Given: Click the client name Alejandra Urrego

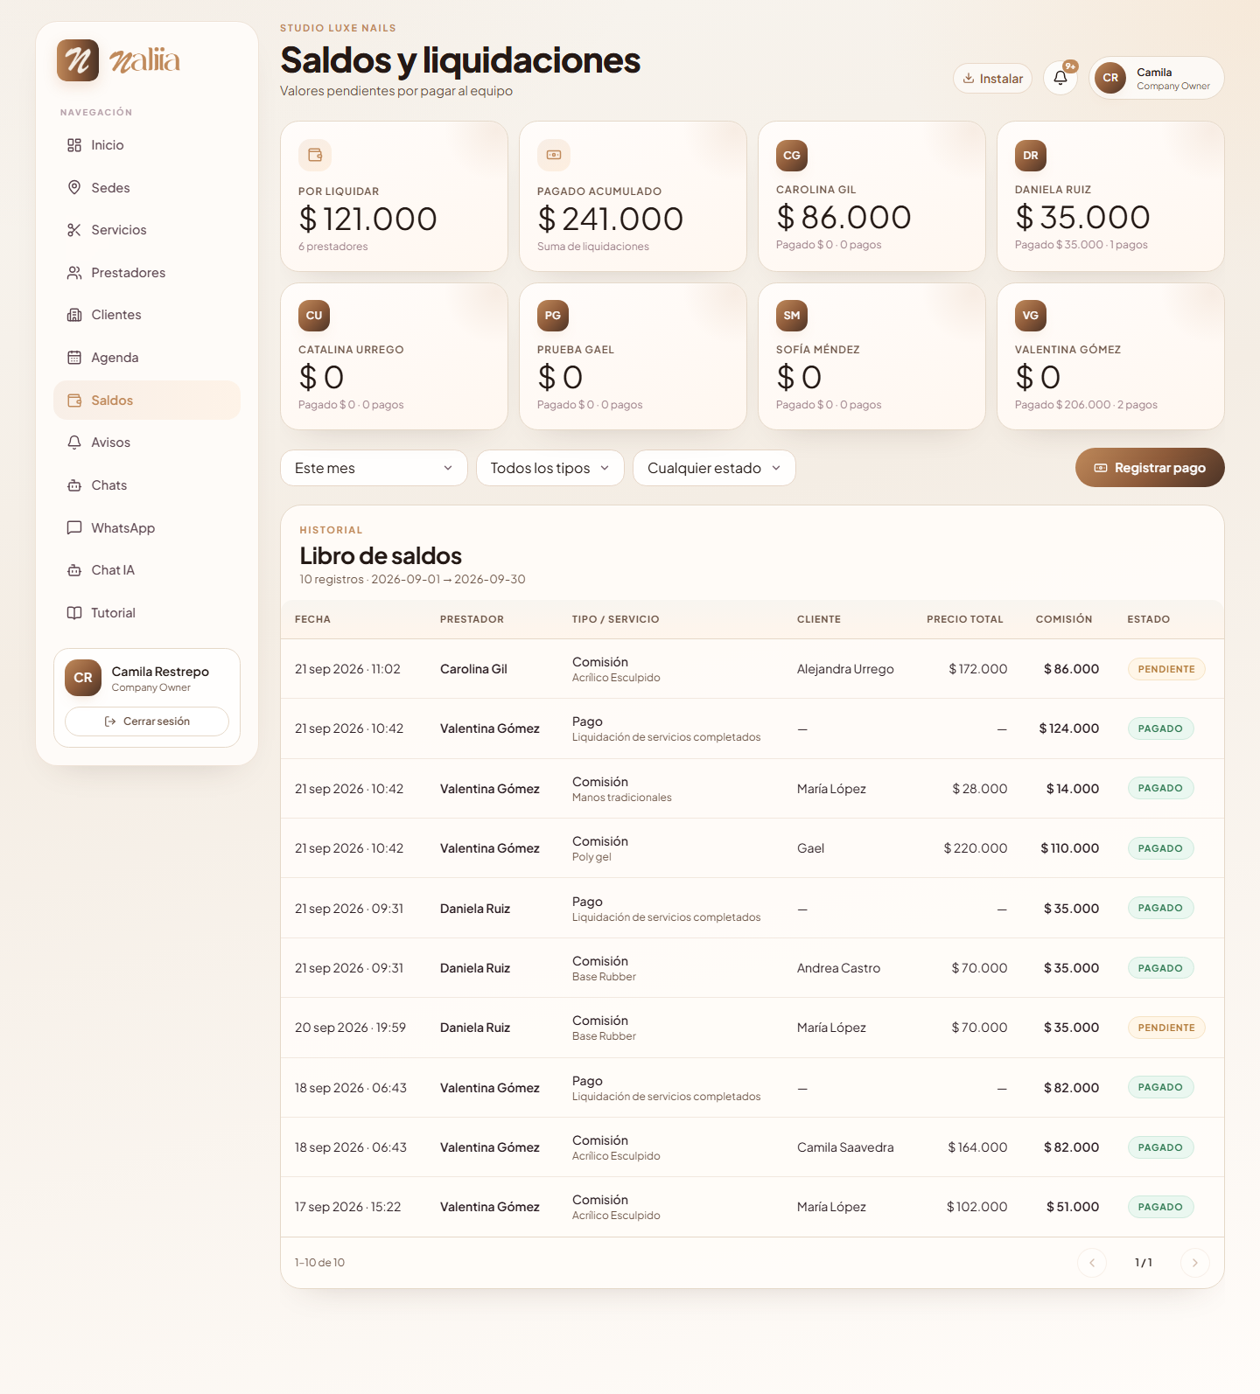Looking at the screenshot, I should tap(845, 669).
